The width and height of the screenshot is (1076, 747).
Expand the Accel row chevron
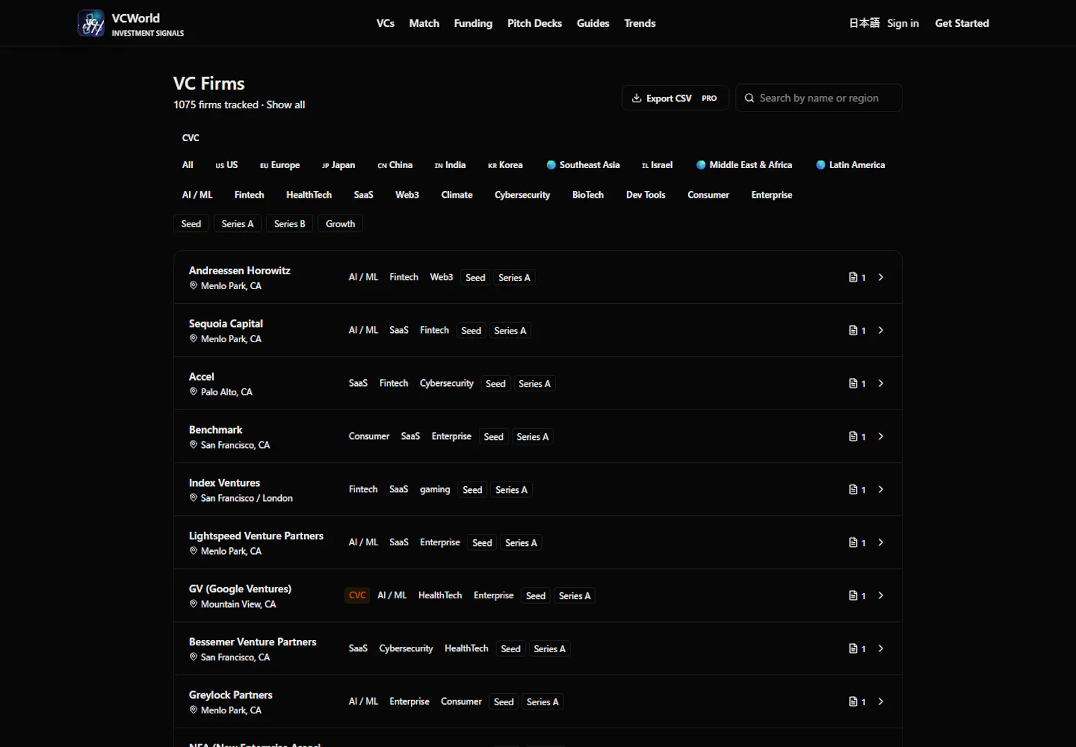[x=881, y=383]
